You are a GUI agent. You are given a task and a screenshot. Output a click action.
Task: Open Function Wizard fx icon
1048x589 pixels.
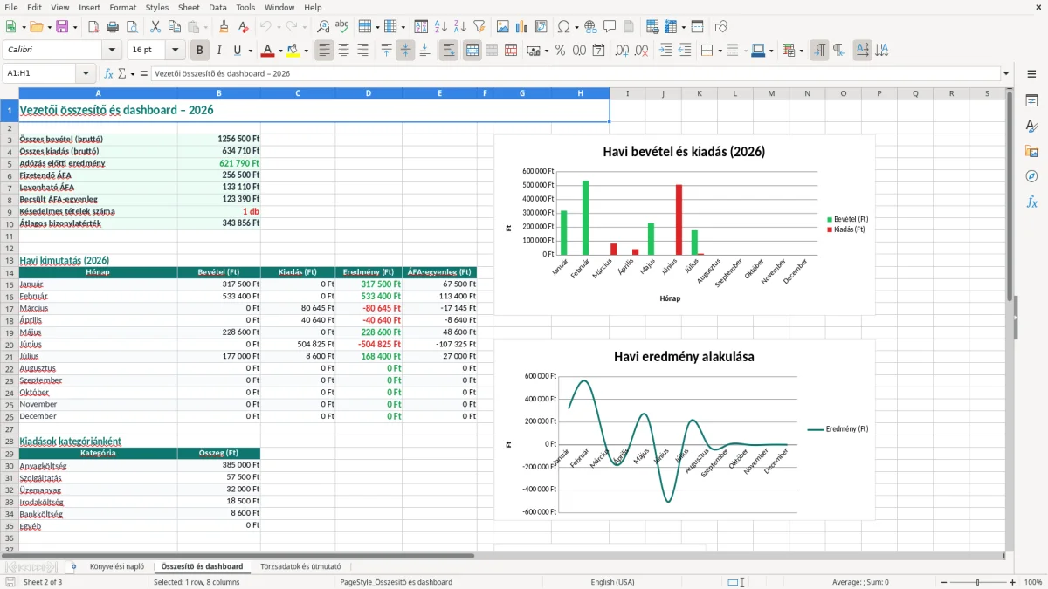tap(108, 74)
